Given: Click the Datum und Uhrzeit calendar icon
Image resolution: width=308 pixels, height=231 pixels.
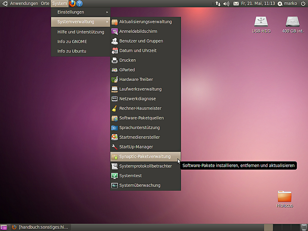Looking at the screenshot, I should click(114, 51).
